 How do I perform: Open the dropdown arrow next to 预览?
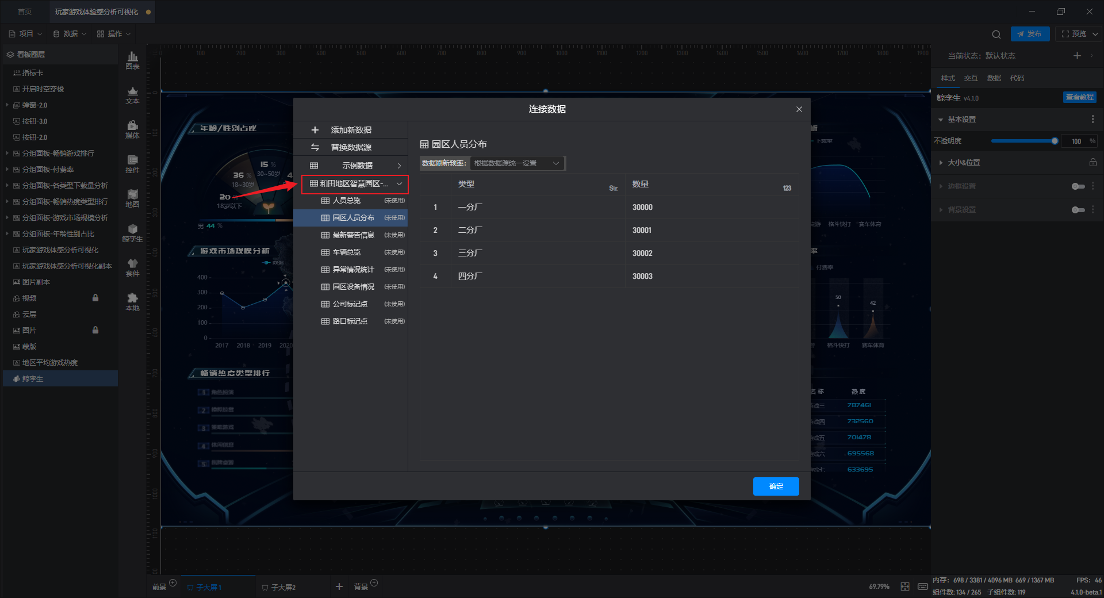point(1095,34)
